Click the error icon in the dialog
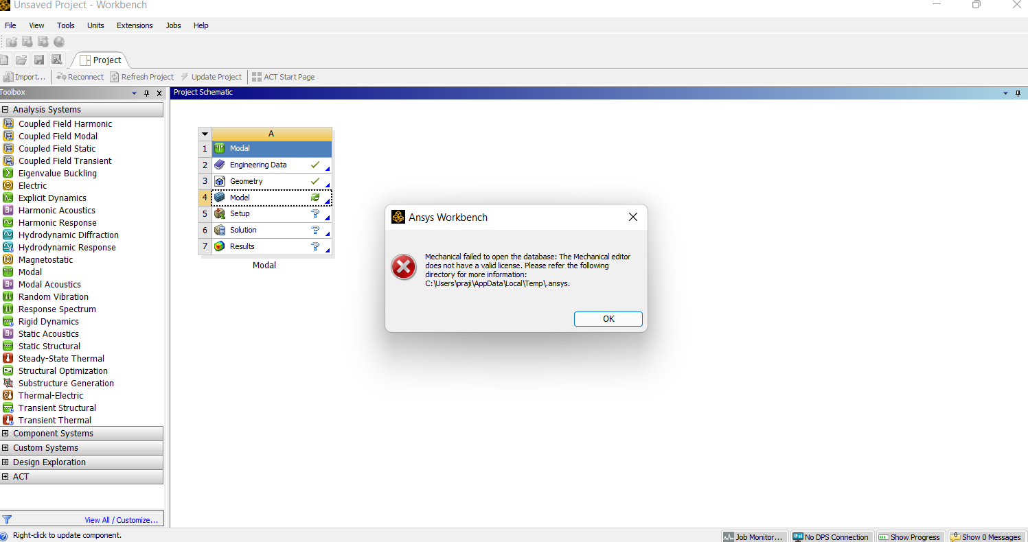This screenshot has height=542, width=1028. pos(404,266)
